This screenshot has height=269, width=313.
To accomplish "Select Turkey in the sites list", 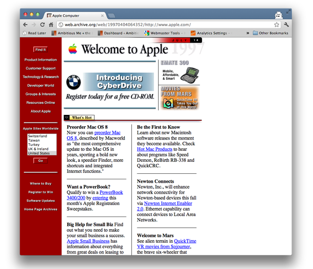I will pyautogui.click(x=42, y=144).
